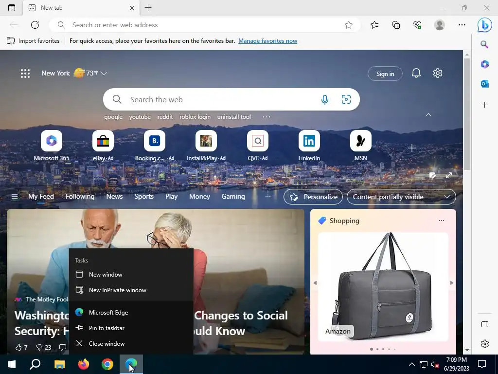Open Import favorites
This screenshot has width=498, height=374.
(x=33, y=41)
